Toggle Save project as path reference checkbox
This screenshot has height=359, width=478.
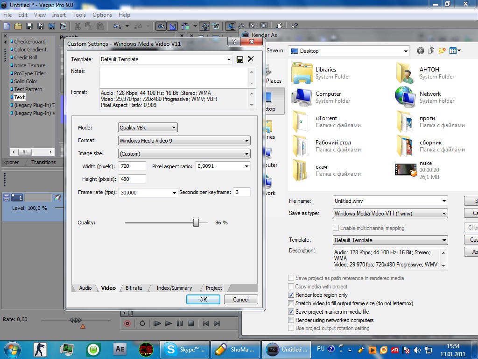[x=291, y=278]
